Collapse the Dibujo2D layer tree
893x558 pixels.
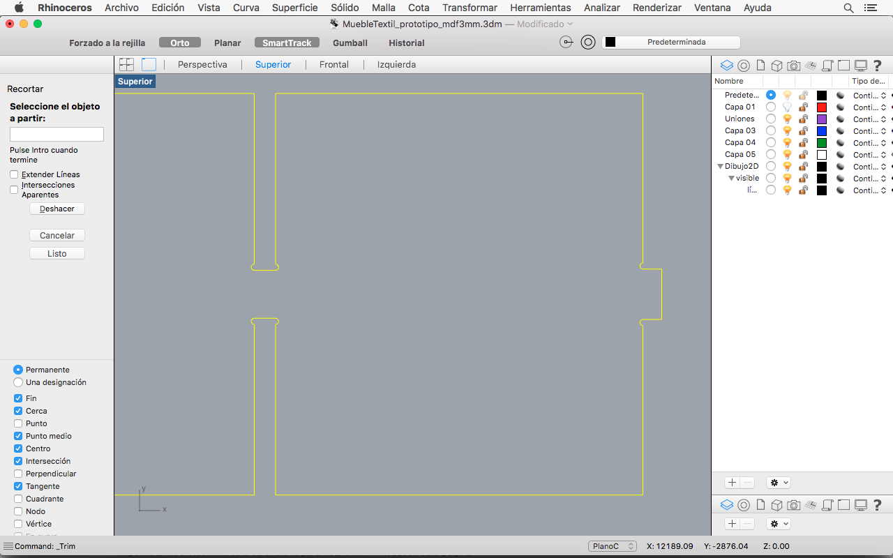tap(720, 166)
